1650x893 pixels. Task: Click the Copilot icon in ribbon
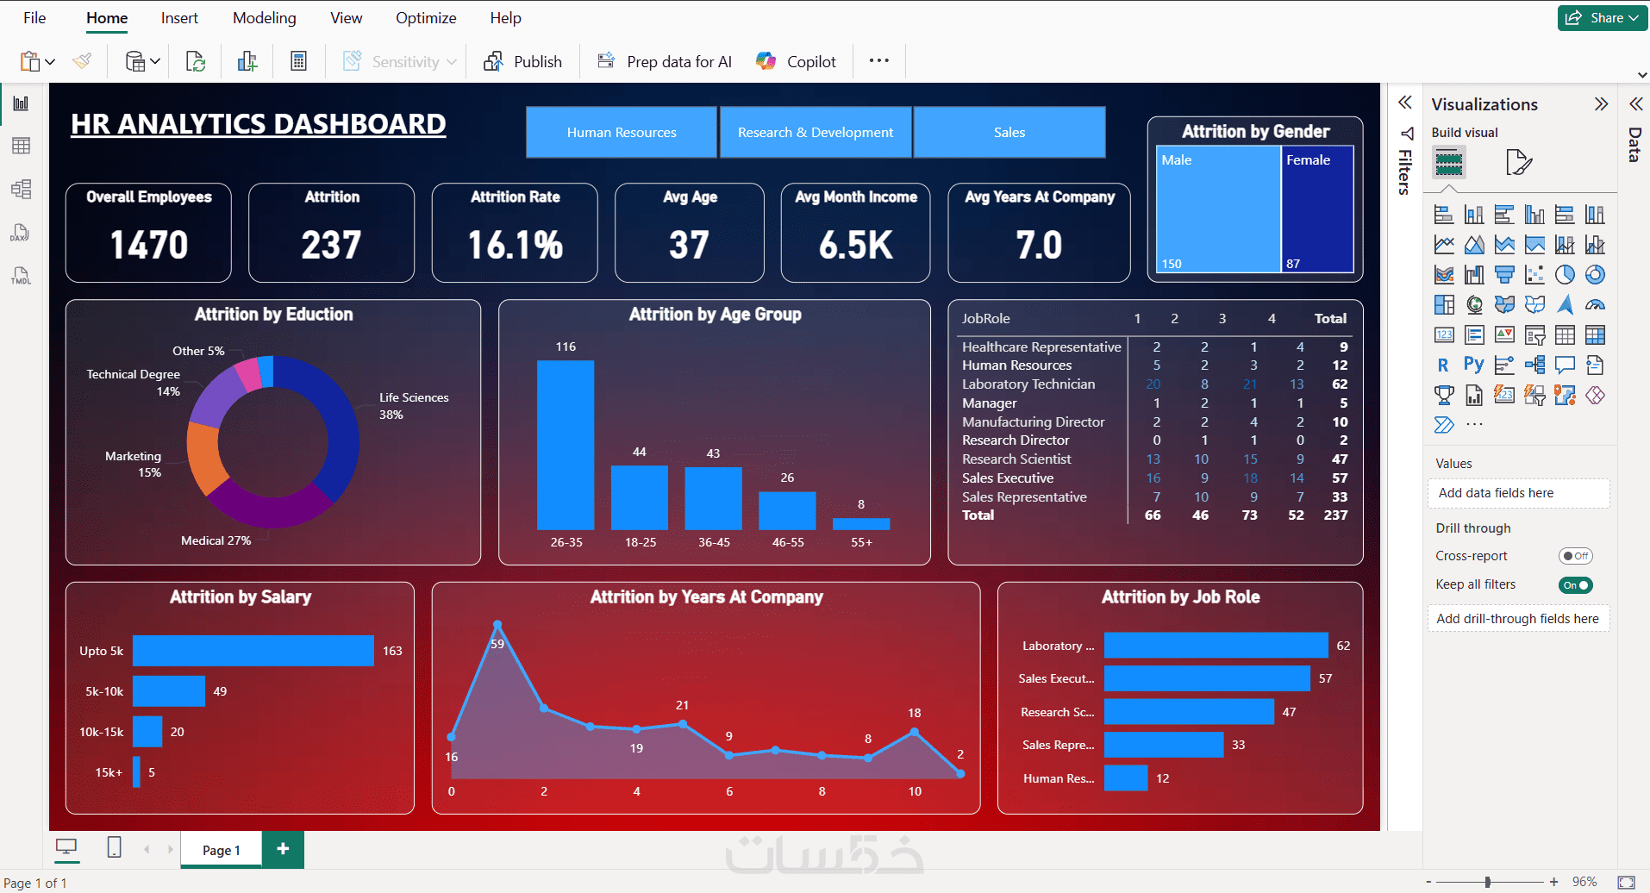[x=766, y=61]
